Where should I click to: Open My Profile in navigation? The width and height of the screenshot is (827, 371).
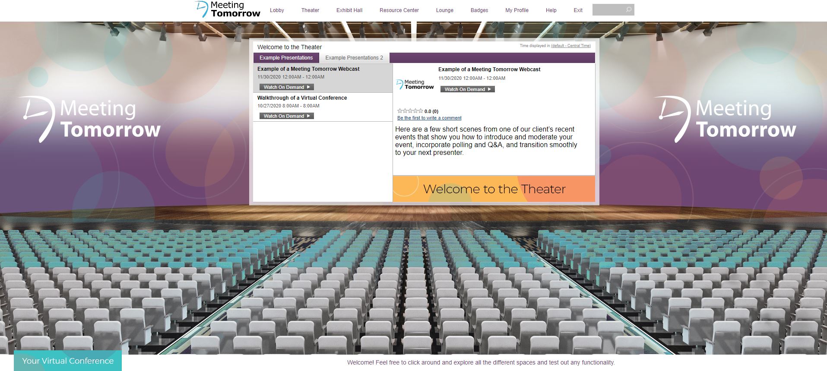tap(517, 10)
